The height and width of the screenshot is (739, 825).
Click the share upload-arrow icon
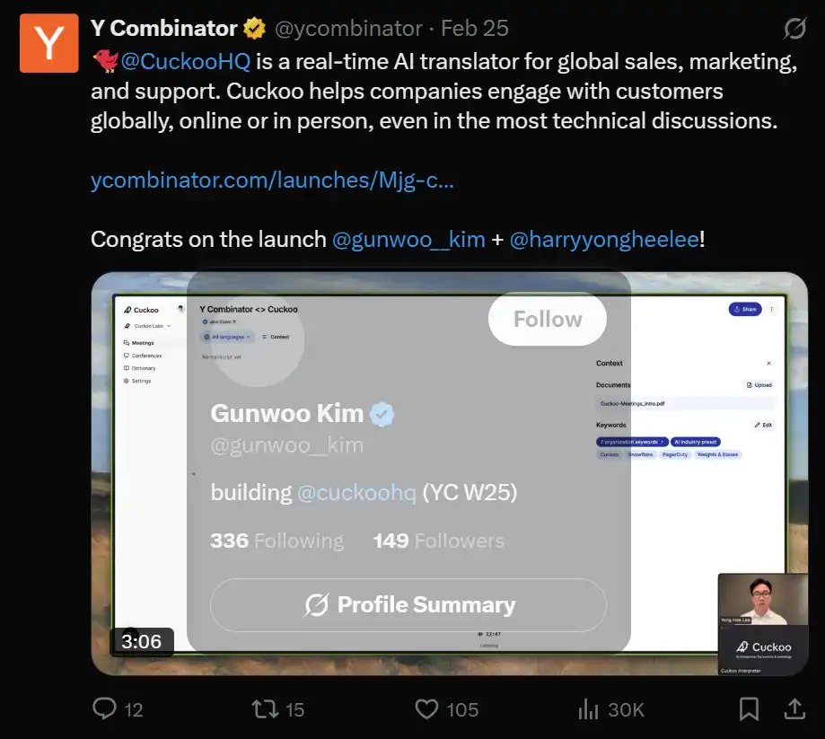point(794,709)
